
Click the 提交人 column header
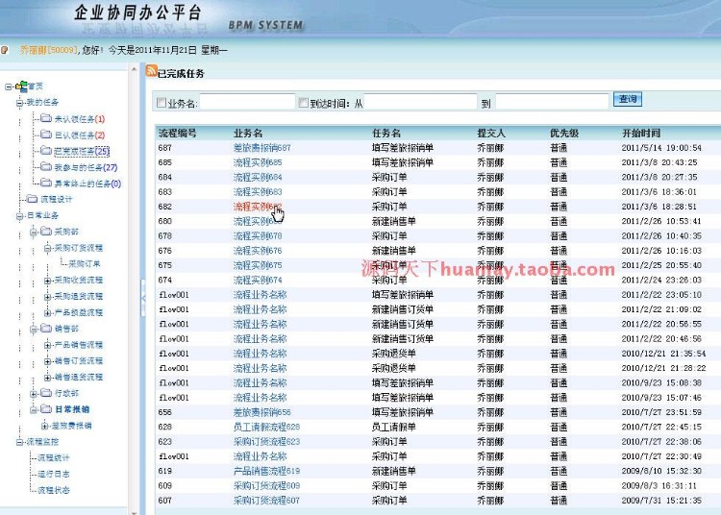tap(491, 134)
